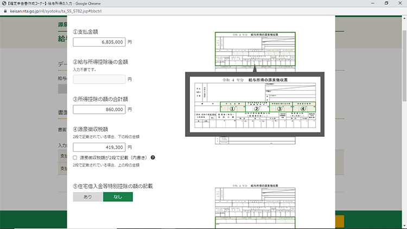
Task: Click the circled ① marker on enlarged slip
Action: point(233,108)
